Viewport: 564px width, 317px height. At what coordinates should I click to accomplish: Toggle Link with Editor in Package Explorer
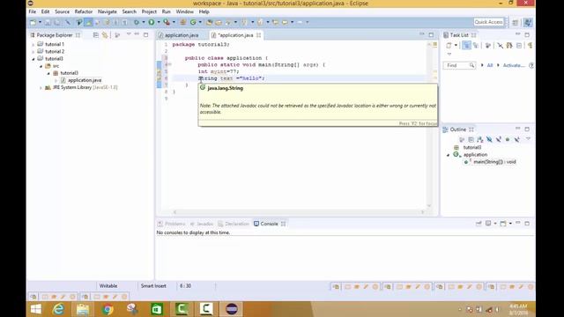pos(105,35)
